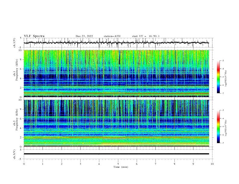The image size is (239, 184).
Task: Click the ch.1 spectrogram panel
Action: [116, 73]
